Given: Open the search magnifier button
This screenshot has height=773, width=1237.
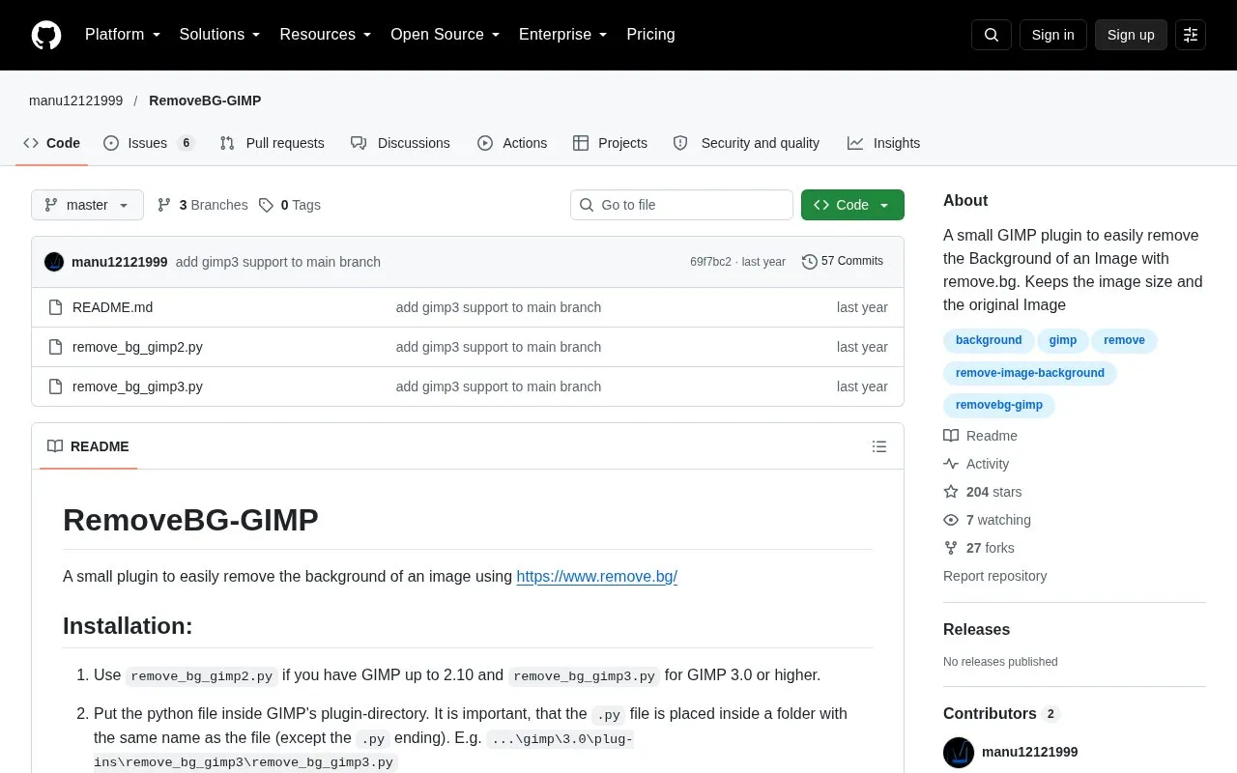Looking at the screenshot, I should click(992, 35).
